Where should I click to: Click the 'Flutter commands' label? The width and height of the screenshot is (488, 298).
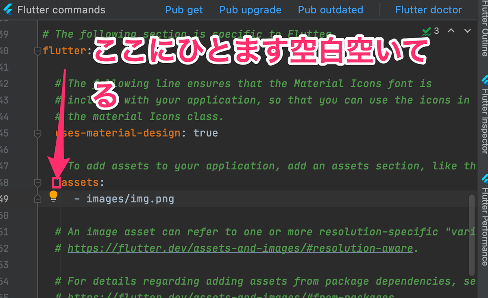[61, 10]
